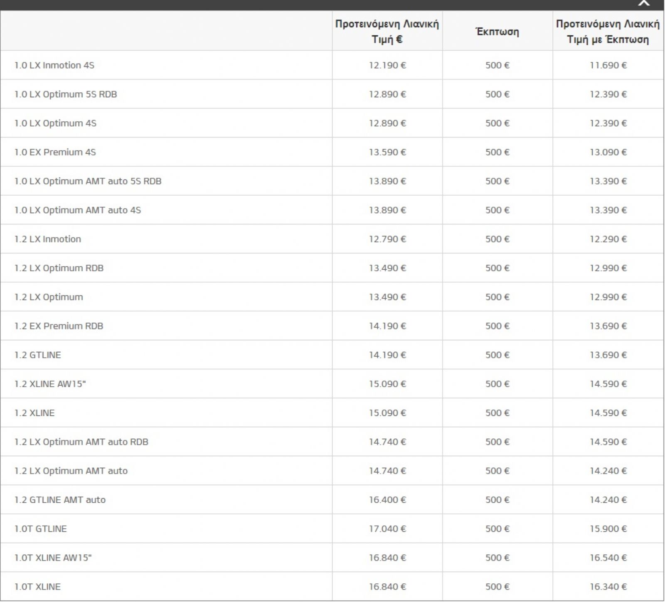Click the 16.340 € discounted price for 1.0T XLINE
This screenshot has width=665, height=602.
tap(608, 587)
